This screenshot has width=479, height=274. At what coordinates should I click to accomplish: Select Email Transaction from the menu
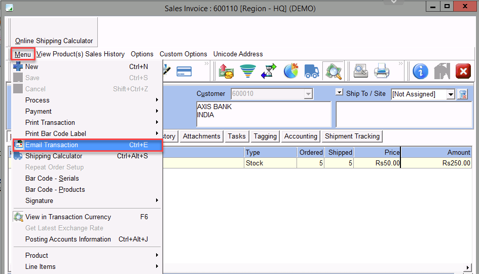click(x=52, y=145)
